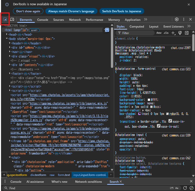The height and width of the screenshot is (191, 195).
Task: Open DevTools settings gear
Action: [177, 20]
